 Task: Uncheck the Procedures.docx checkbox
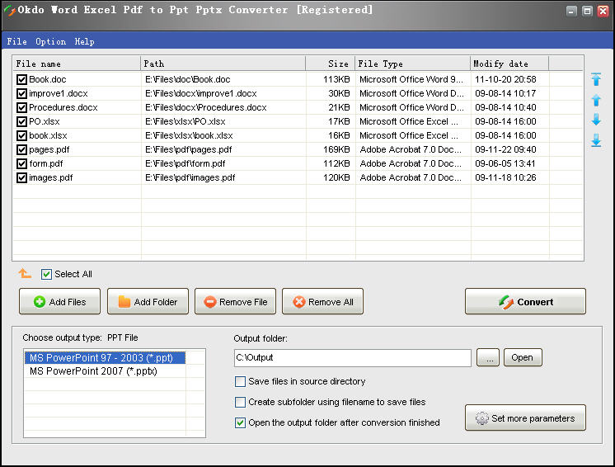coord(21,108)
